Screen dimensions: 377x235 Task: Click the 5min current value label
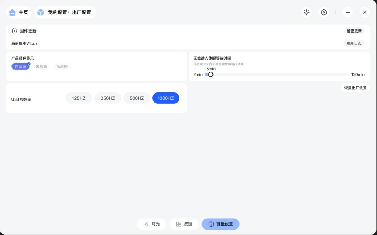coord(211,69)
